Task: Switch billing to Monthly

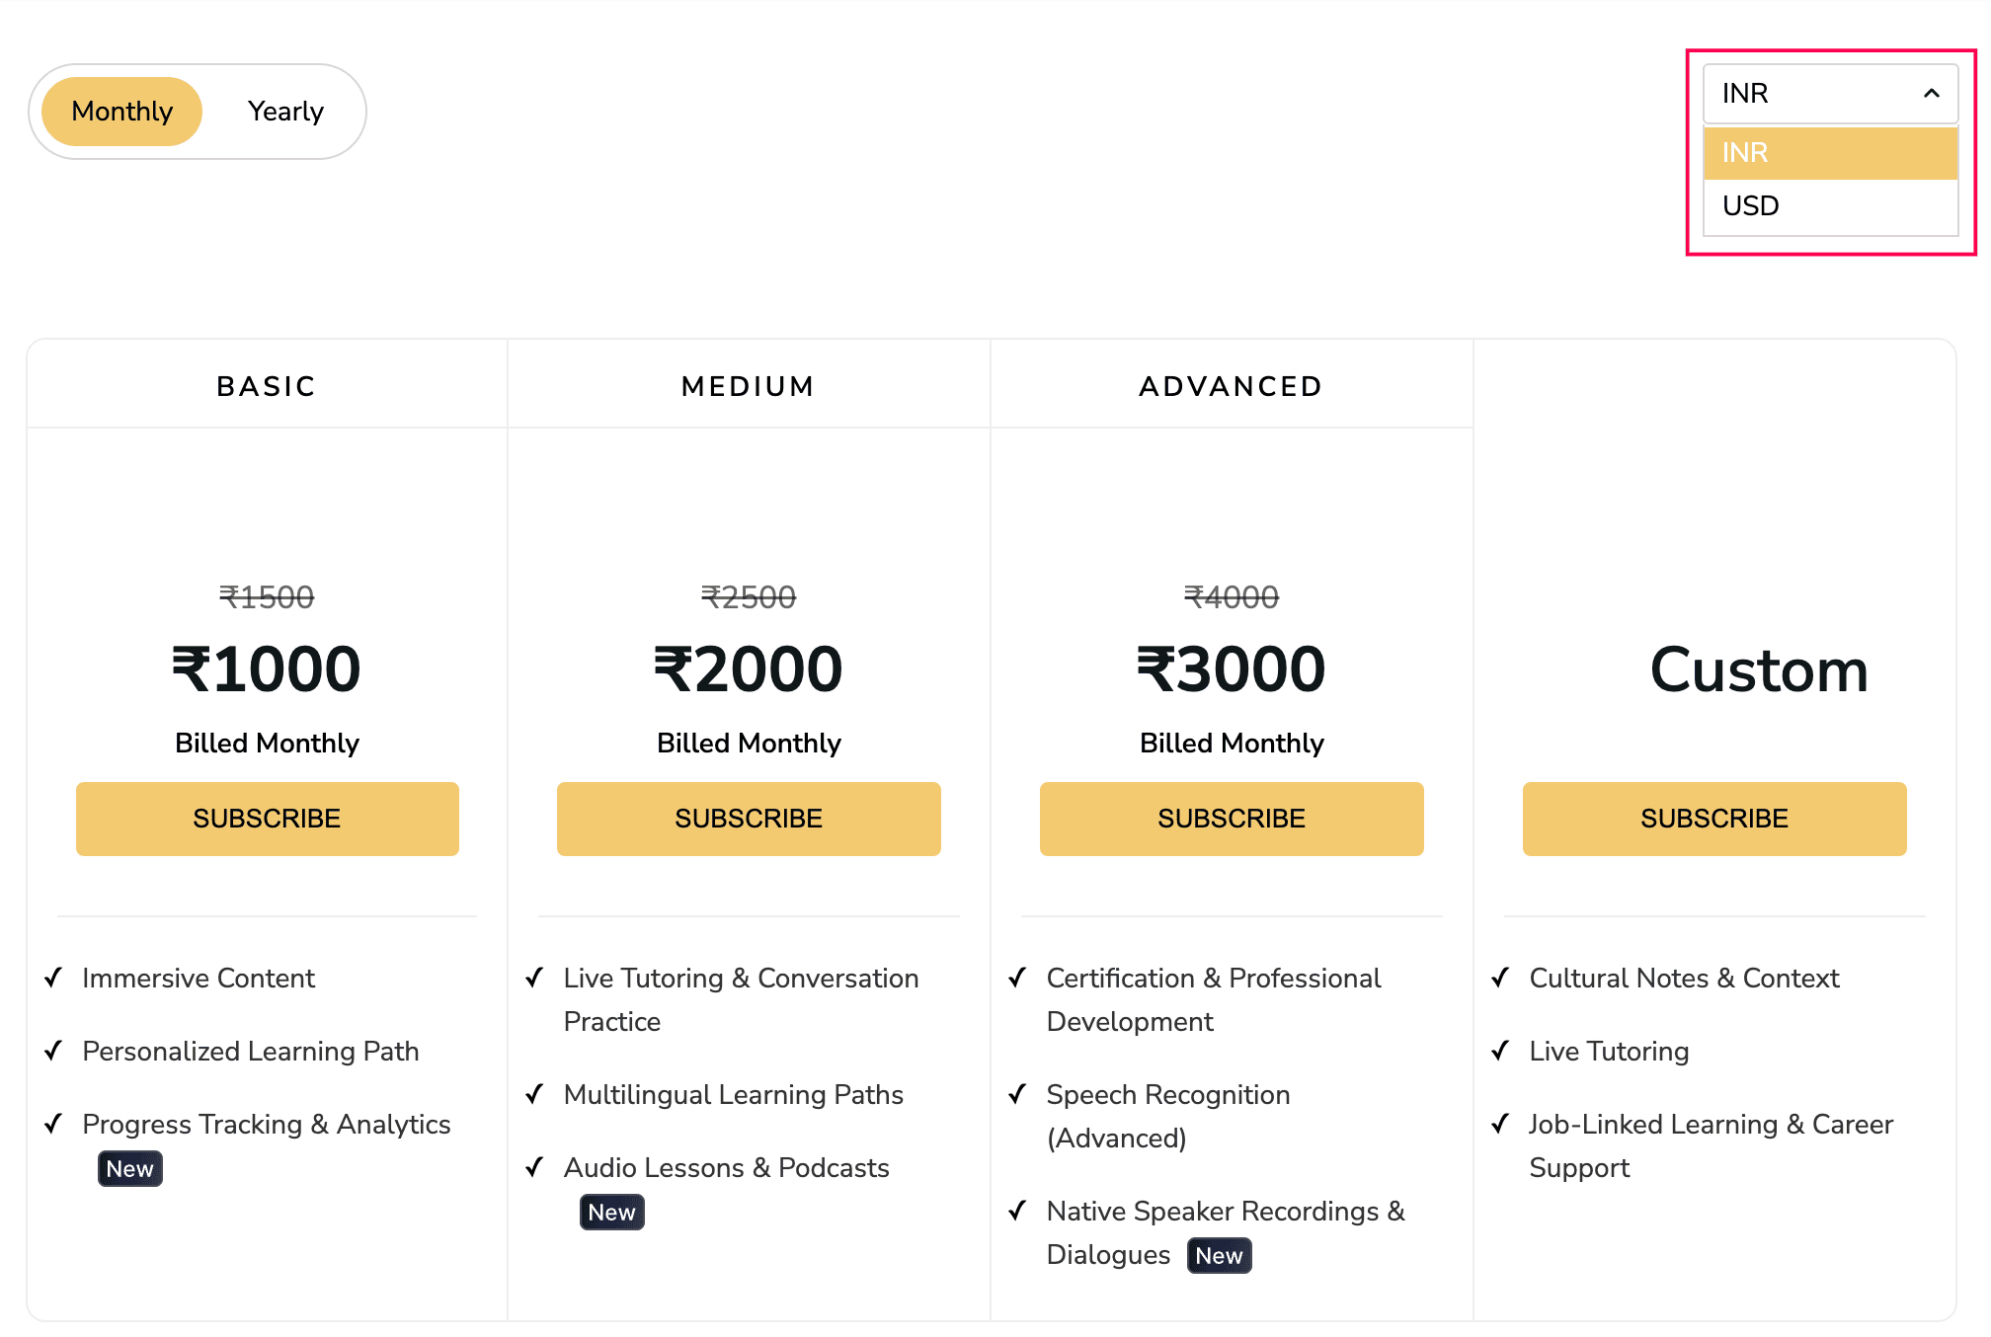Action: click(x=122, y=112)
